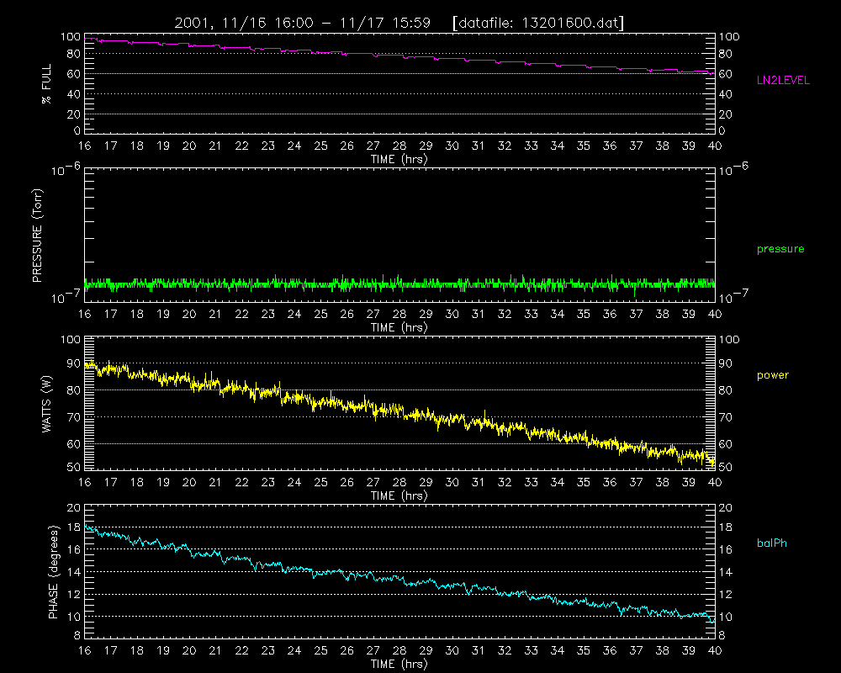This screenshot has height=673, width=841.
Task: Click the plot title with datafile 13201600.dat
Action: click(399, 23)
